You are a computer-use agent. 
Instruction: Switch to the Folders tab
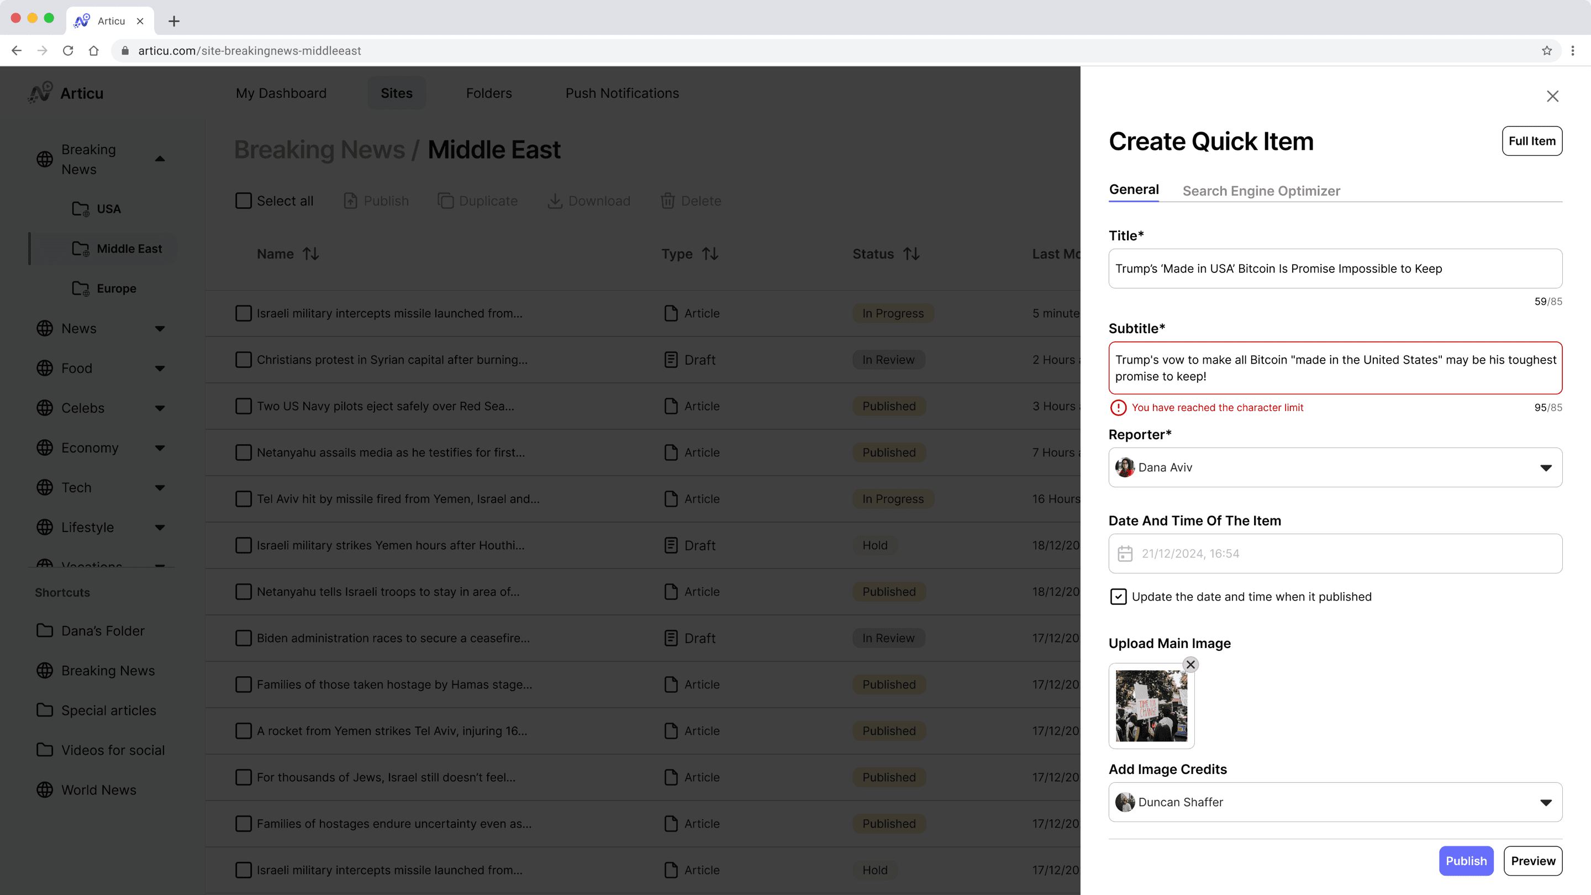pyautogui.click(x=488, y=93)
